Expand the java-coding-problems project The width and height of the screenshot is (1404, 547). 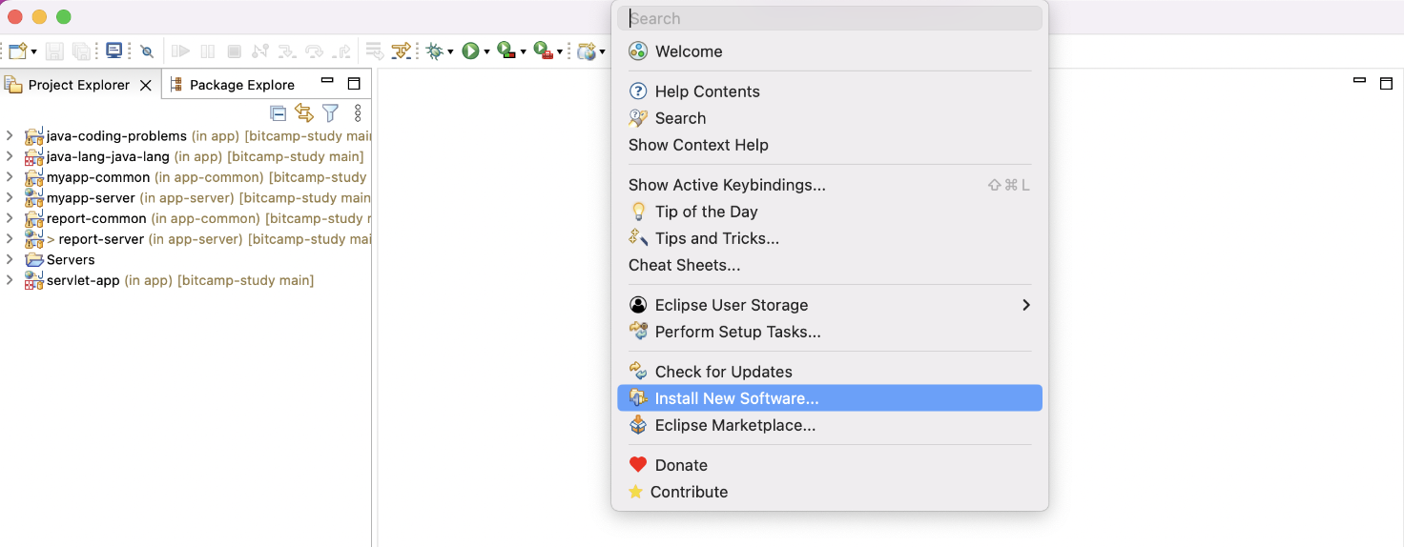pyautogui.click(x=10, y=135)
